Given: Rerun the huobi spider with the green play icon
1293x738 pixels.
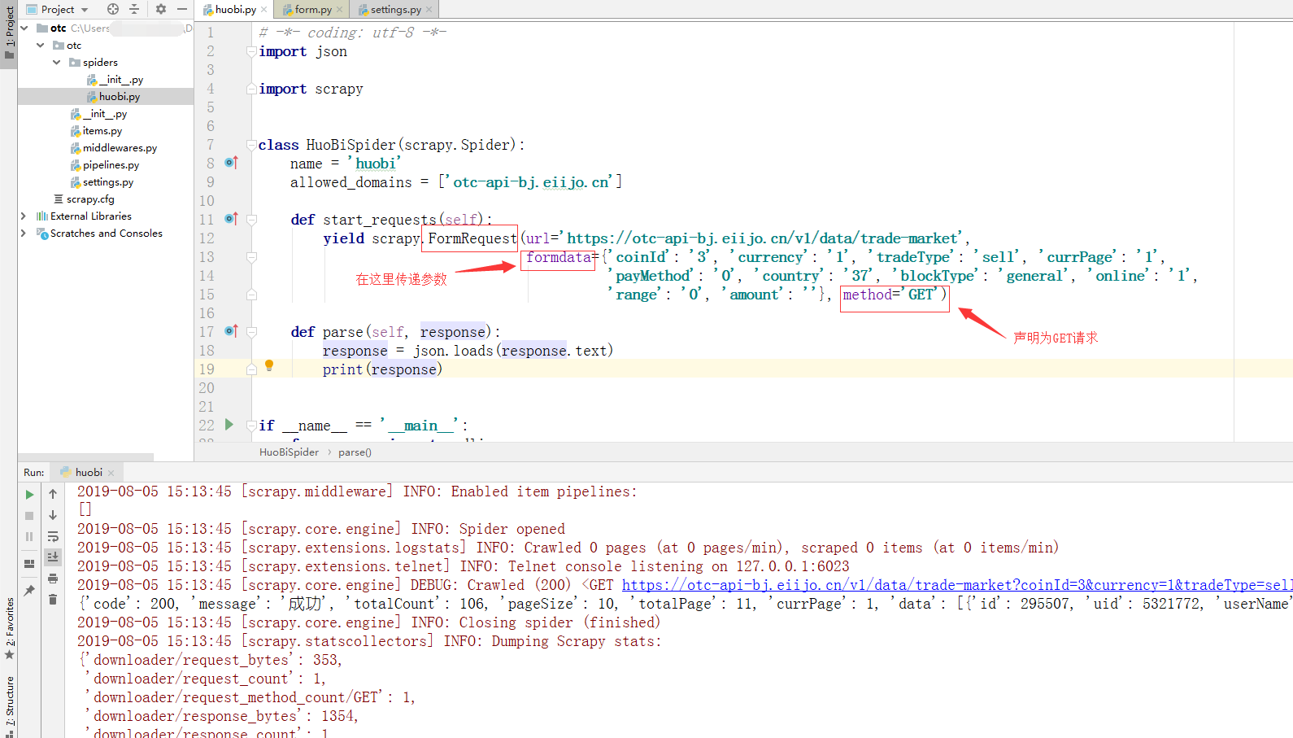Looking at the screenshot, I should click(x=29, y=495).
